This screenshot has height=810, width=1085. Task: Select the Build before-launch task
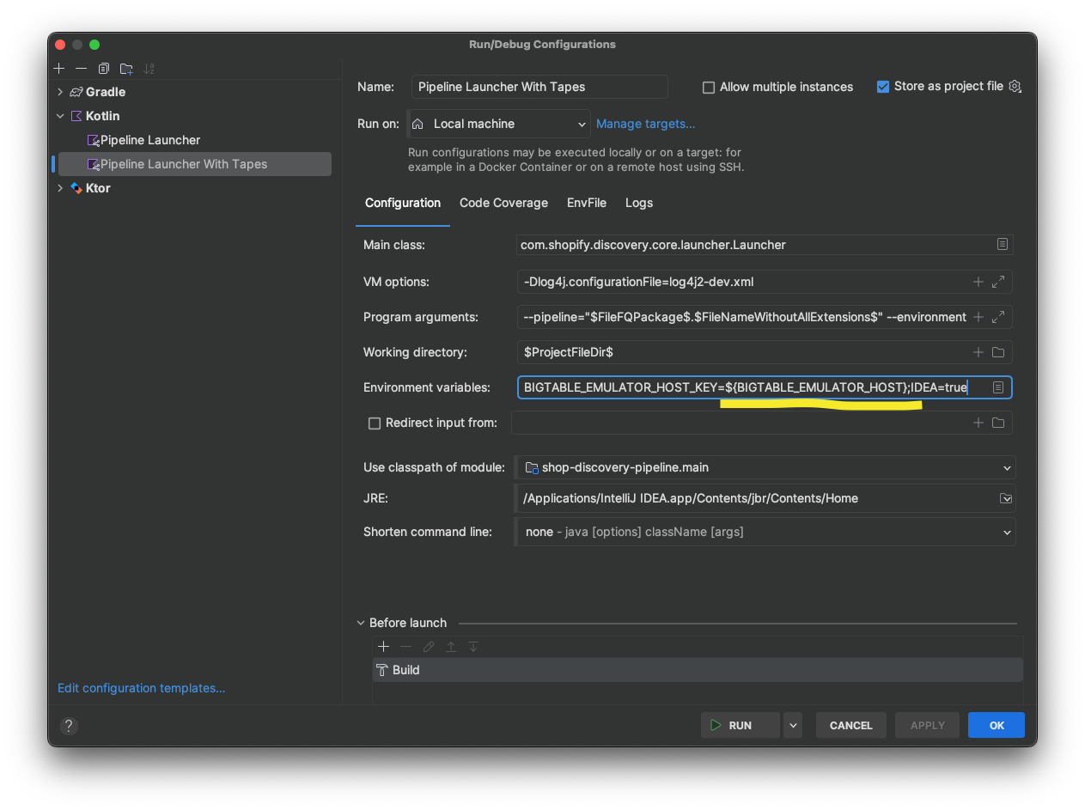698,670
